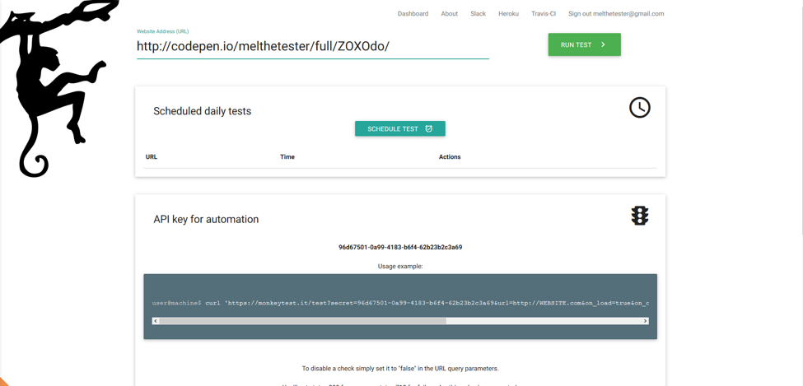Open the About nav link
803x386 pixels.
[x=449, y=14]
